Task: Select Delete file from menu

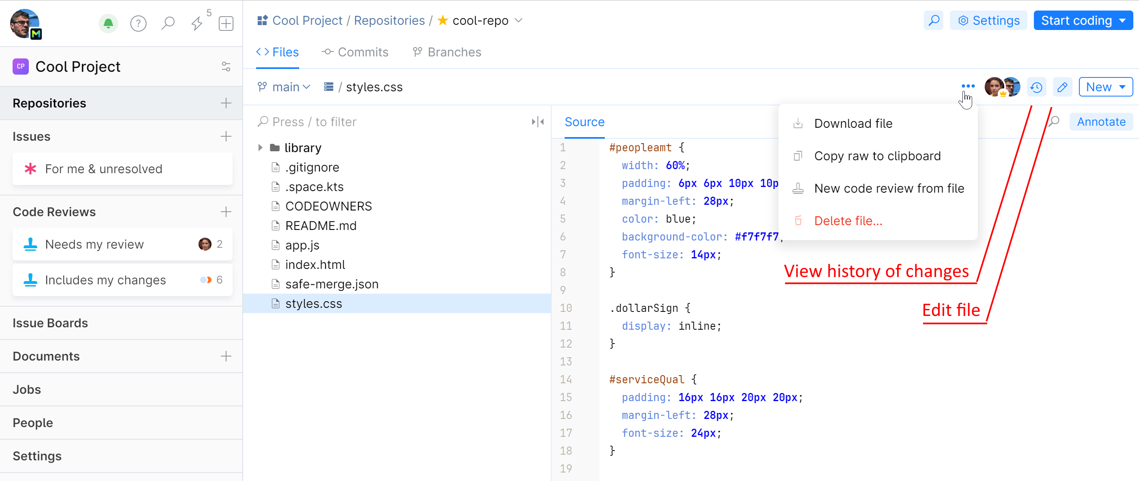Action: point(848,221)
